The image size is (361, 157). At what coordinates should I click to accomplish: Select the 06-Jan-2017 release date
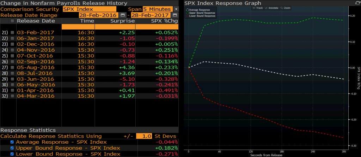[x=36, y=38]
